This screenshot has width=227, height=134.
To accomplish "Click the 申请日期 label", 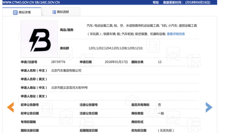I will pos(85,62).
